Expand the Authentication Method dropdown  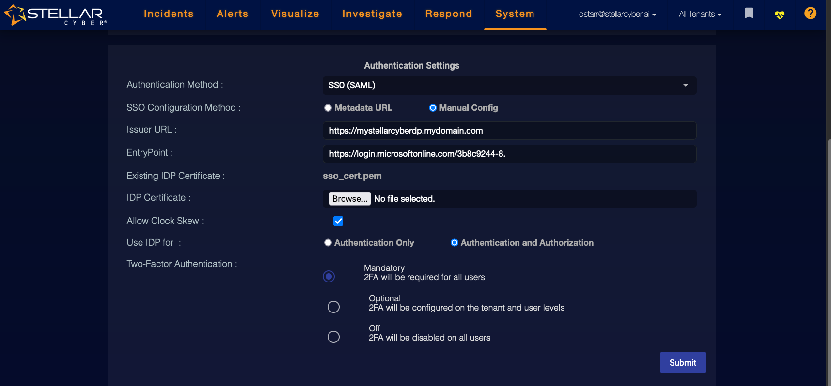[x=509, y=85]
